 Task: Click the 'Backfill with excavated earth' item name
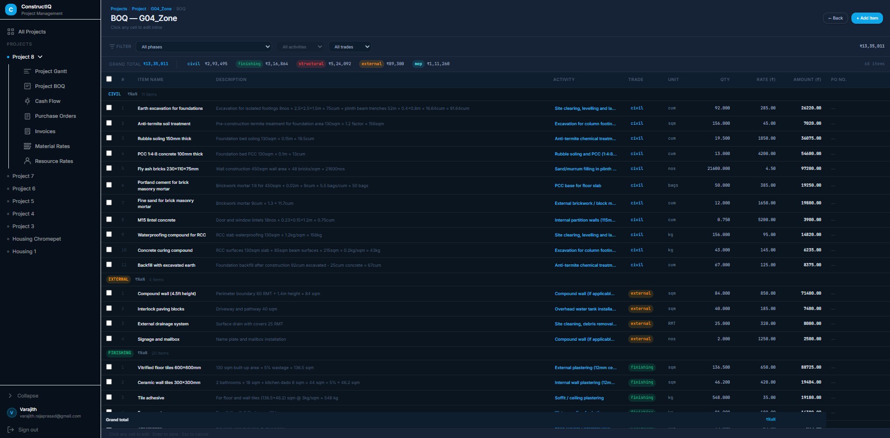[166, 265]
